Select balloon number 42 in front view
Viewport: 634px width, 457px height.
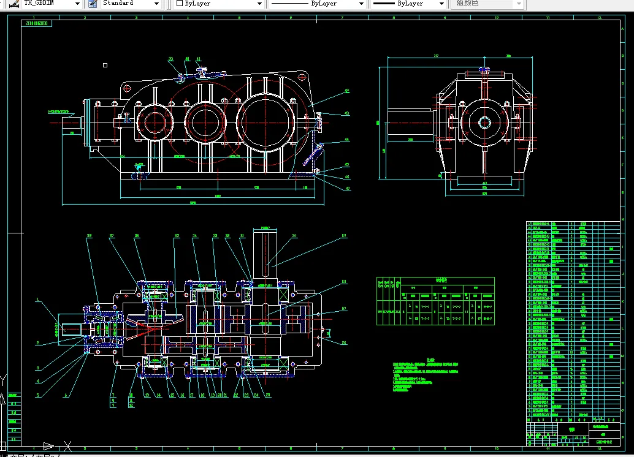coord(346,91)
